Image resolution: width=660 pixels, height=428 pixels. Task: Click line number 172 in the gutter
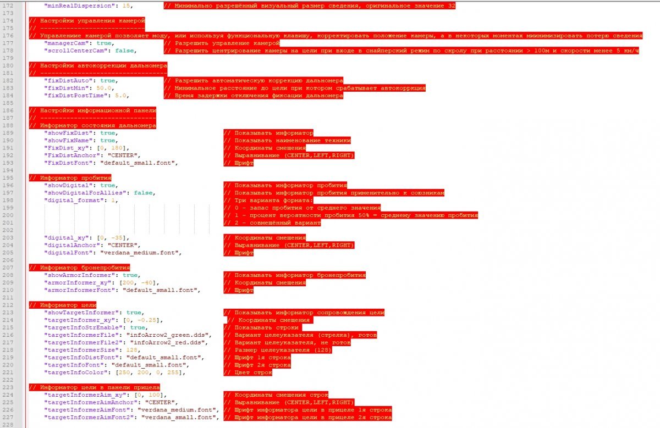click(x=10, y=5)
